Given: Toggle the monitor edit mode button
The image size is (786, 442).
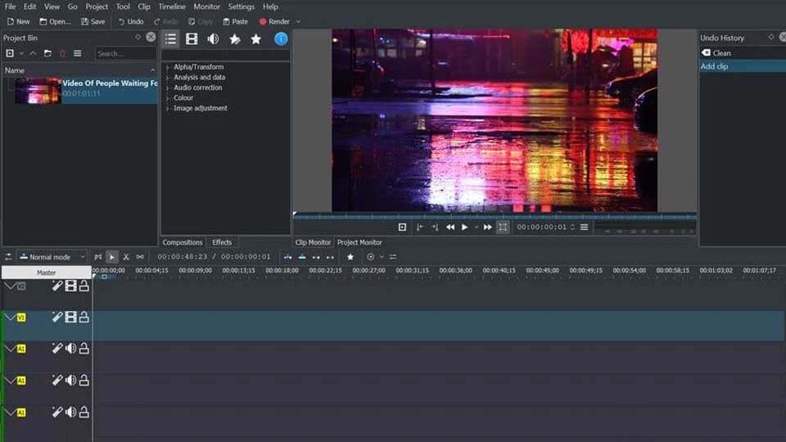Looking at the screenshot, I should point(503,227).
